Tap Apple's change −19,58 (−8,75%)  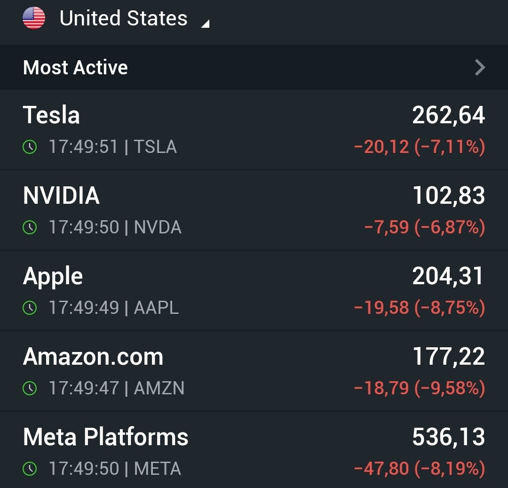[x=420, y=307]
